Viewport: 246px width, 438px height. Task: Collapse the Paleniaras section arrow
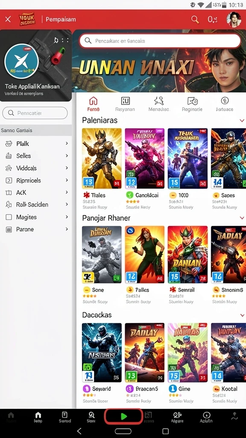coord(242,121)
